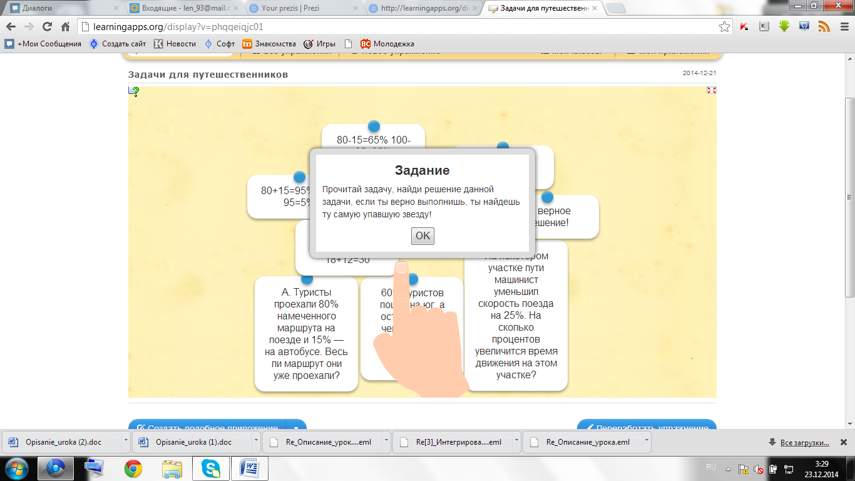Select the Задачи для путешественников tab
Screen dimensions: 855x481
pos(543,9)
